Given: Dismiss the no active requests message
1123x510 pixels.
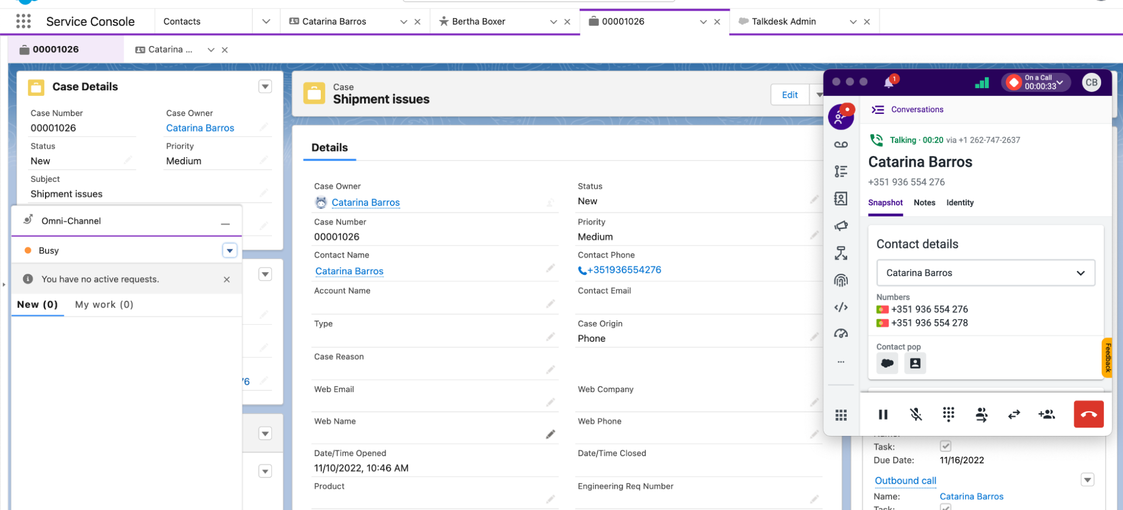Looking at the screenshot, I should tap(226, 279).
